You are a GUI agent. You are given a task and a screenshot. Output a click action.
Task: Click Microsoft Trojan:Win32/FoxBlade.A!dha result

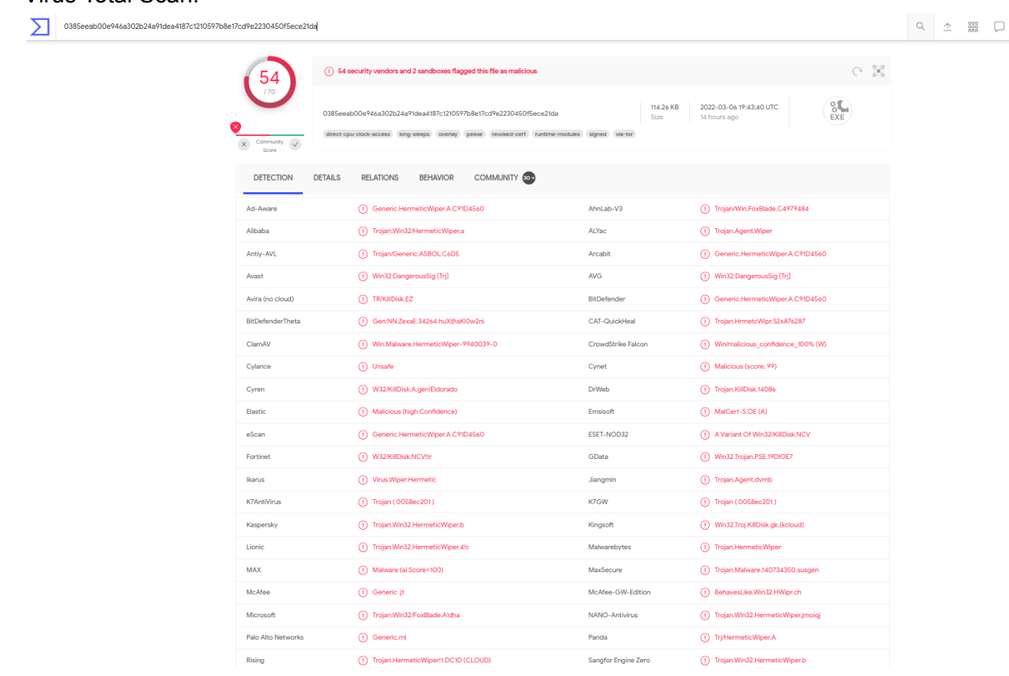[416, 615]
